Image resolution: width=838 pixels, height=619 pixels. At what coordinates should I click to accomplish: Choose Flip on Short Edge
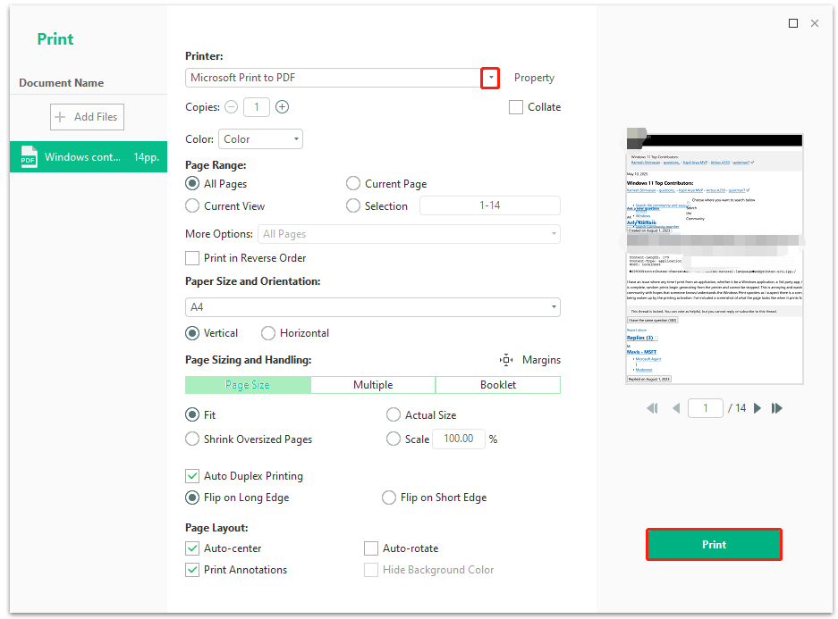click(x=389, y=498)
